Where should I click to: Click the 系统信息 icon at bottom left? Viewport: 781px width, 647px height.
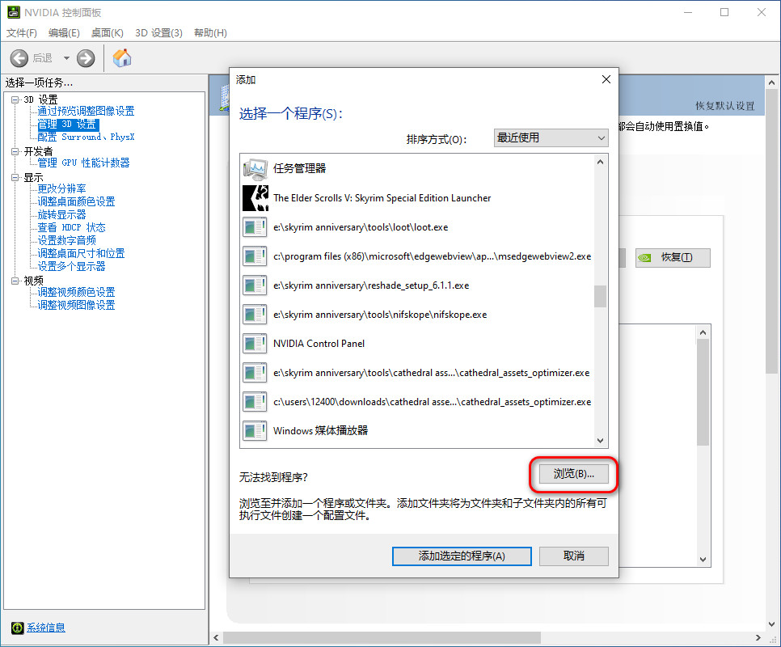(x=17, y=628)
